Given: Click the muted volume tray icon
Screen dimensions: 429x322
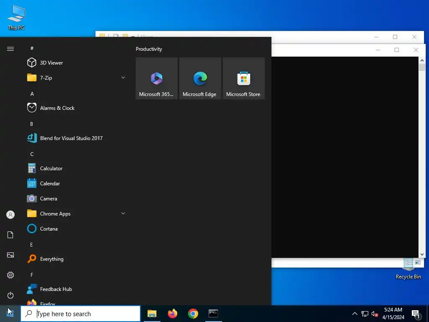Looking at the screenshot, I should (375, 314).
